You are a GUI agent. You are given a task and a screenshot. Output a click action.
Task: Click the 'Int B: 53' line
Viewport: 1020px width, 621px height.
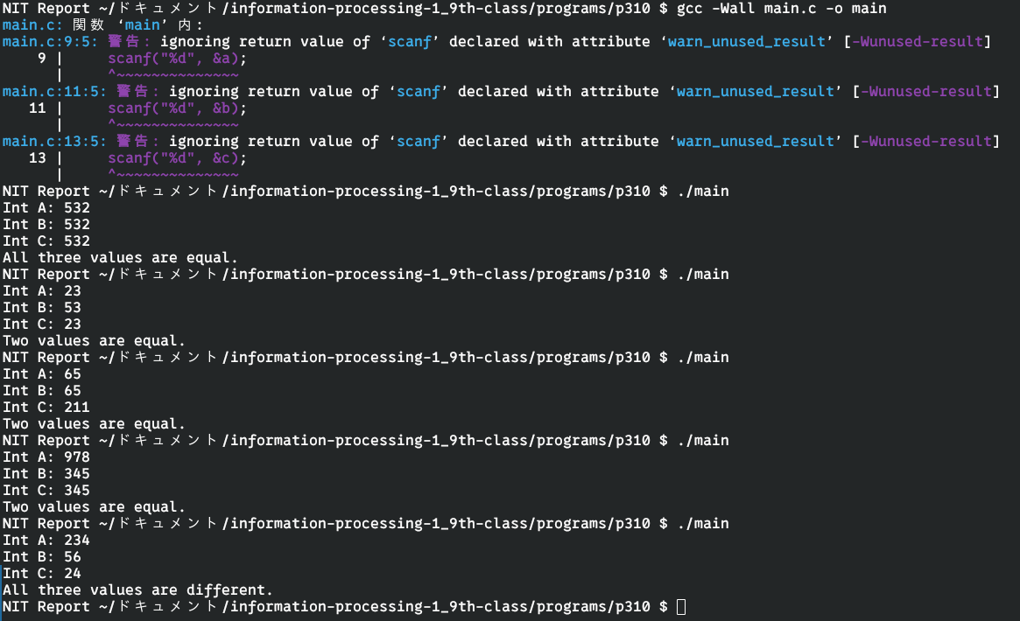point(42,307)
